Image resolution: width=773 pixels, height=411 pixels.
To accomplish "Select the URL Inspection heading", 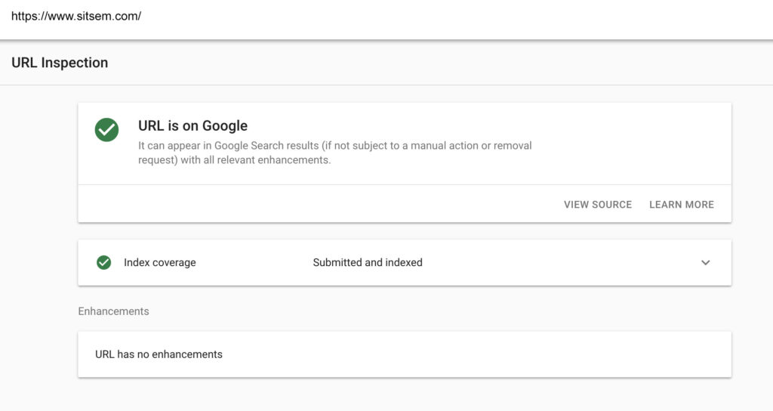I will [60, 63].
